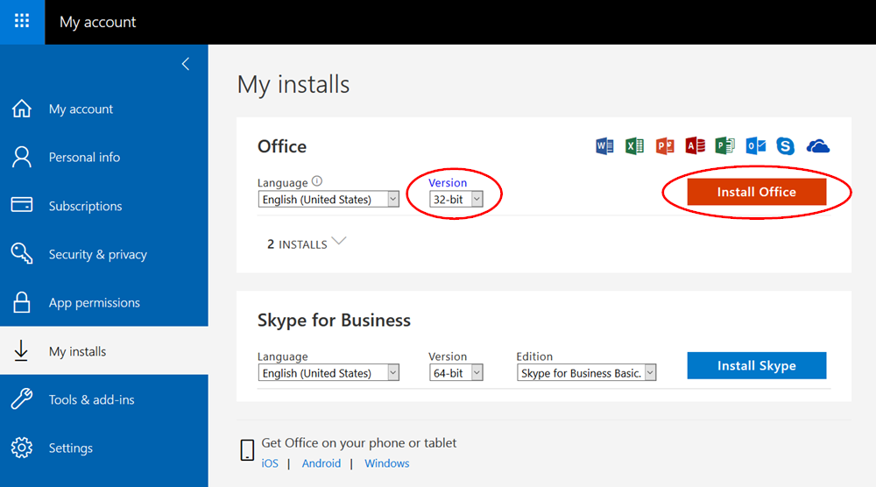Click the Skype for Business heading
Screen dimensions: 876x487
334,320
